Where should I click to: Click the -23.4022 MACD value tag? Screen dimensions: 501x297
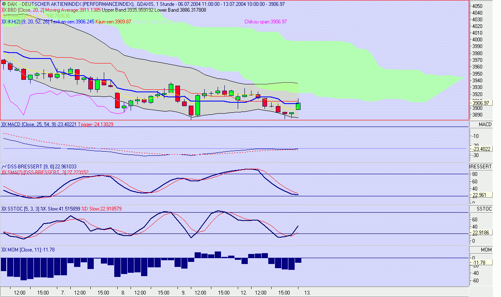pyautogui.click(x=481, y=149)
